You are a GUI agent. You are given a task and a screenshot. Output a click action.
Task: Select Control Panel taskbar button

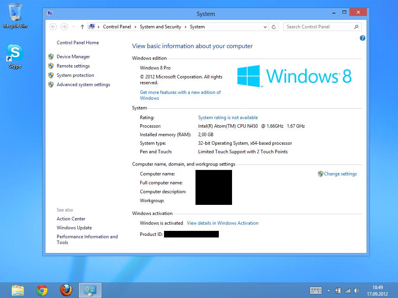pyautogui.click(x=90, y=290)
